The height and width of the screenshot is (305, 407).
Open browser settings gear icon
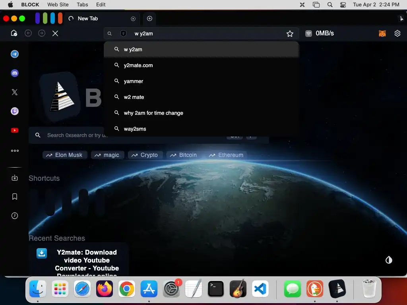(x=397, y=33)
